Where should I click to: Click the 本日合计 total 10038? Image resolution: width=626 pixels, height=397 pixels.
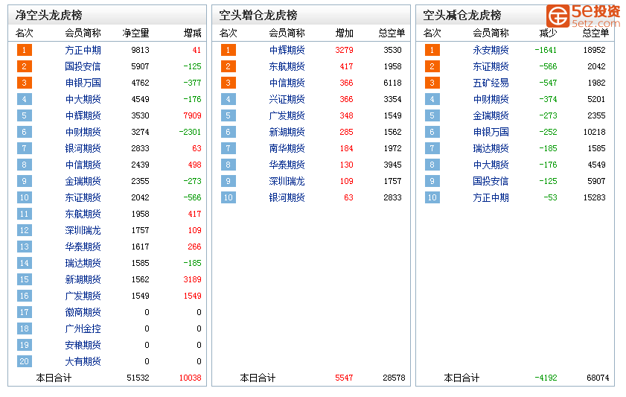[190, 378]
